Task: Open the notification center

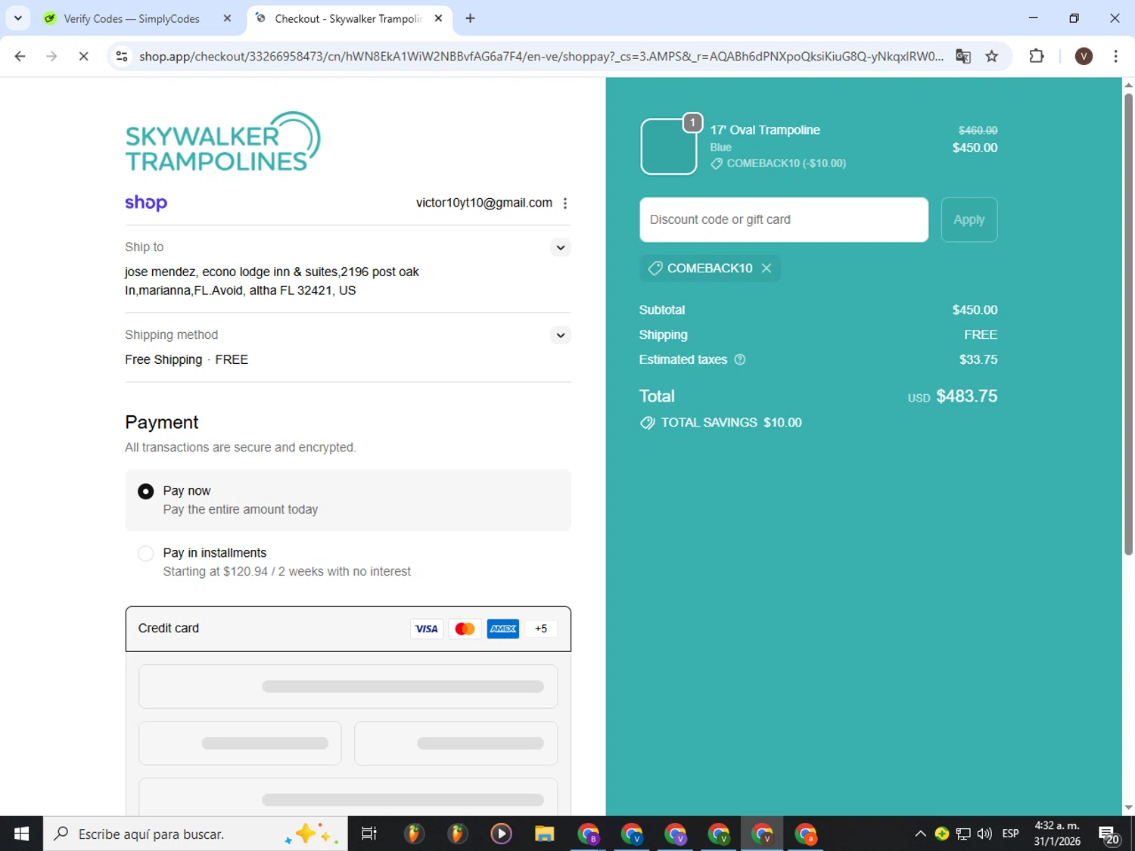Action: [x=1110, y=835]
